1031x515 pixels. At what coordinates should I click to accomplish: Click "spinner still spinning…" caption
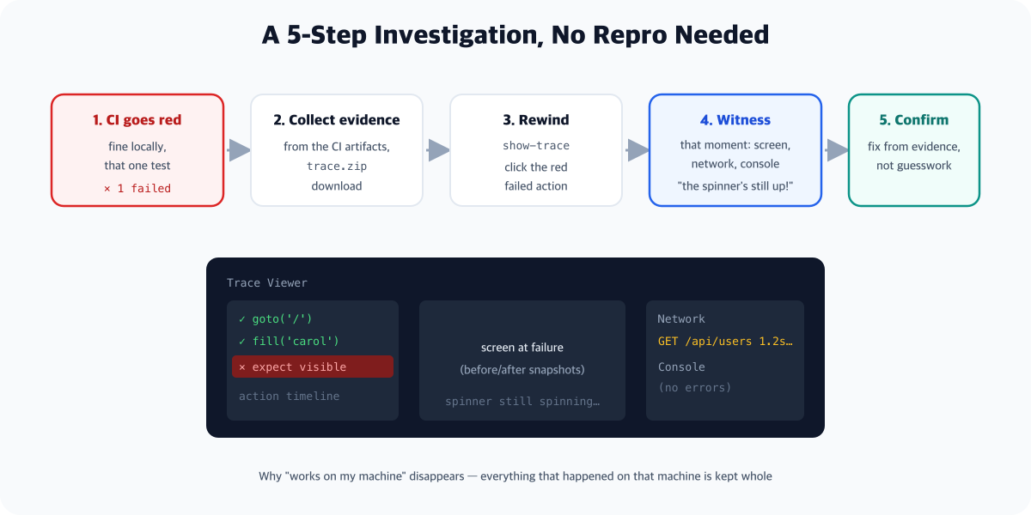[x=522, y=402]
